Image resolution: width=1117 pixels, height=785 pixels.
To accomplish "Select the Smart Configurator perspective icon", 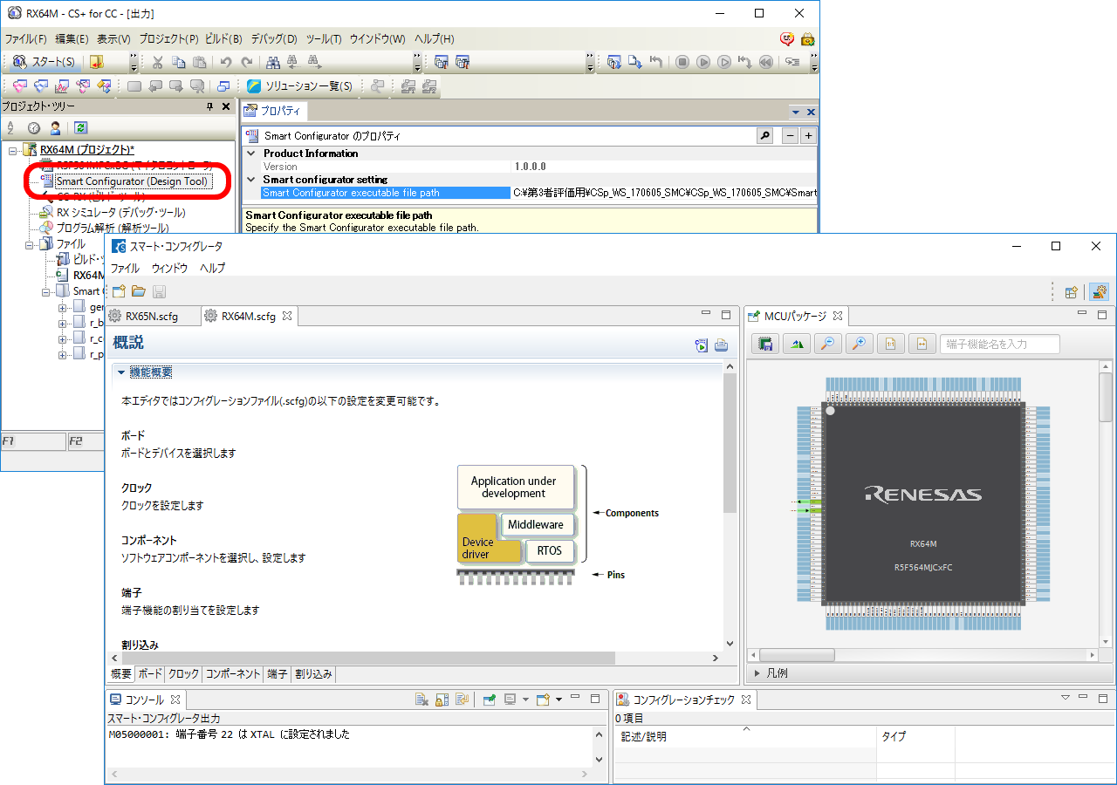I will [1100, 292].
